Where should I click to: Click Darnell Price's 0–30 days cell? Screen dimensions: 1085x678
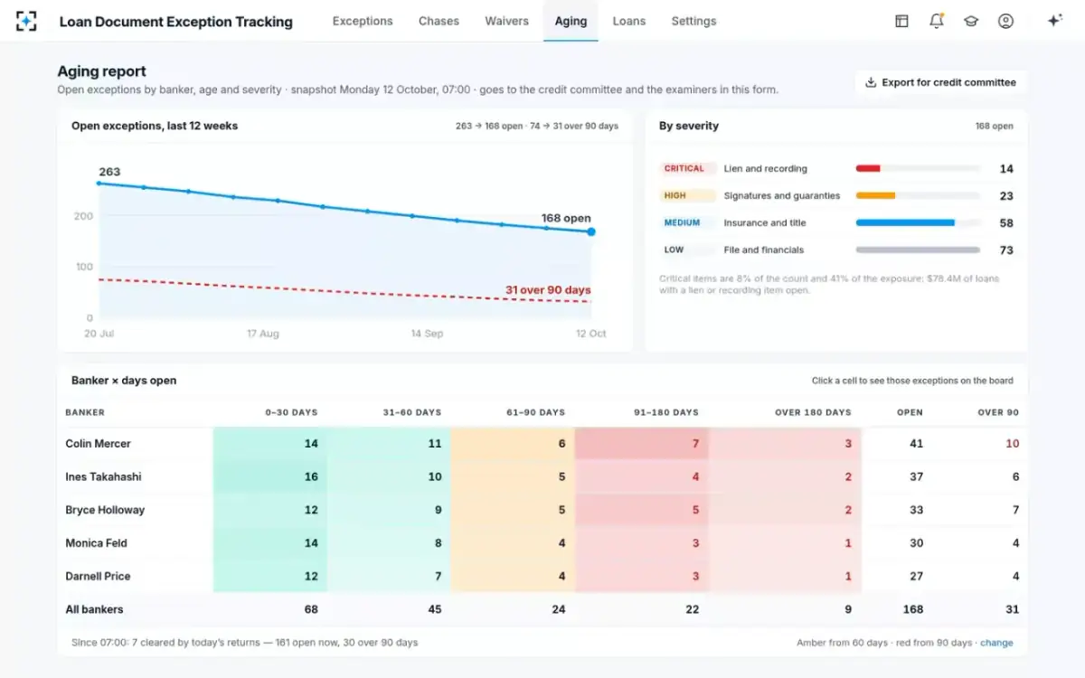269,577
